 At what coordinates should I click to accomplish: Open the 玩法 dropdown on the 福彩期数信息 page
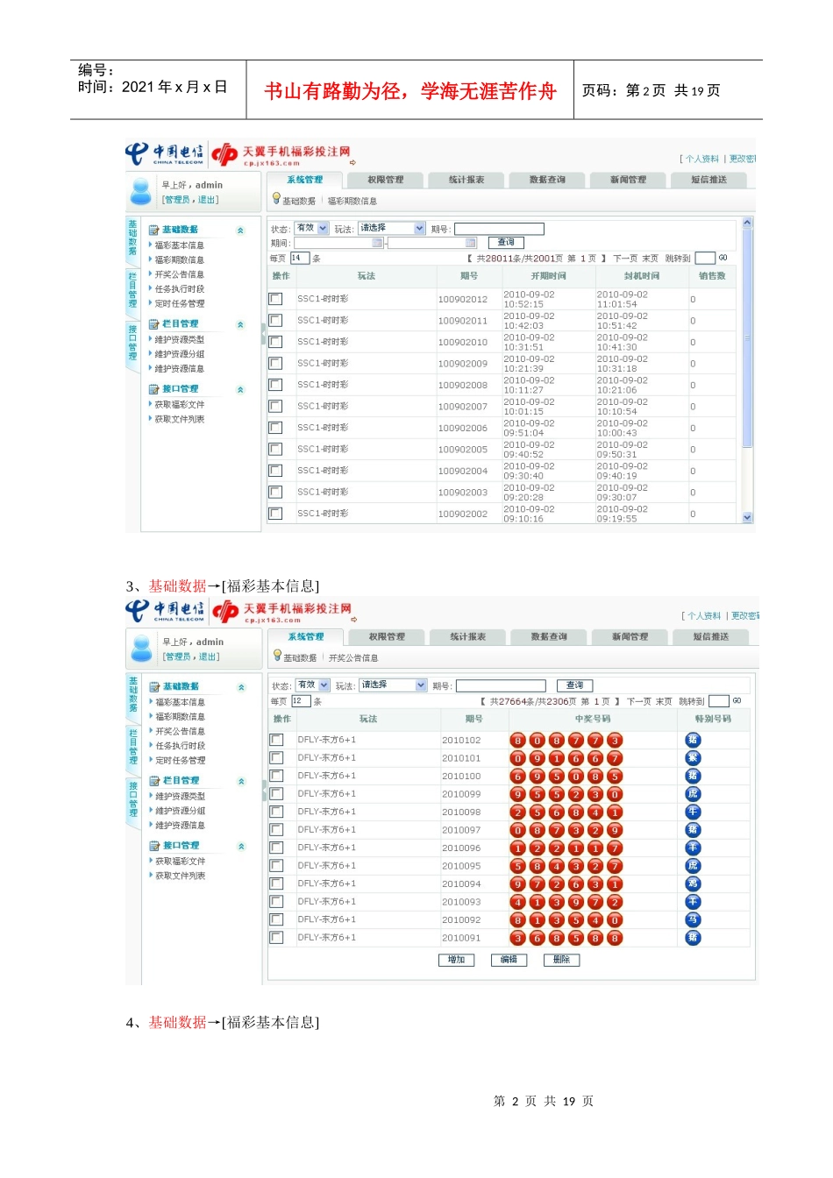tap(391, 228)
